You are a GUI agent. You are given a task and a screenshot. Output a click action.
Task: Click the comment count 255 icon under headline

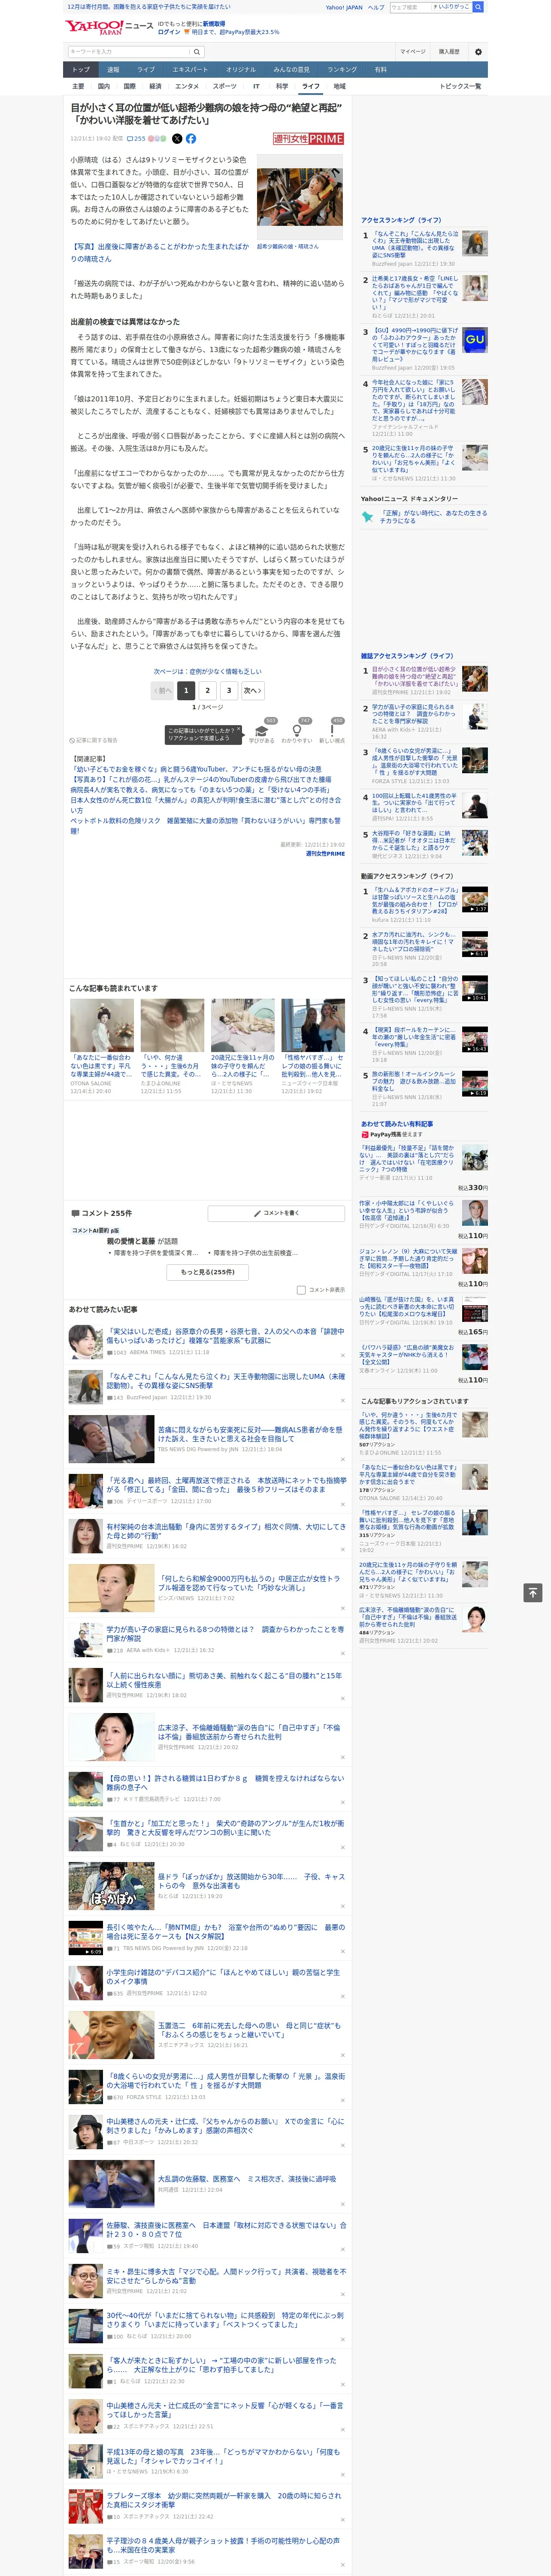point(137,139)
